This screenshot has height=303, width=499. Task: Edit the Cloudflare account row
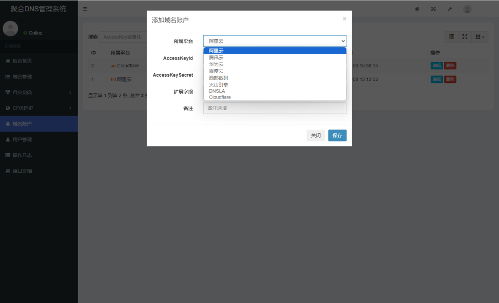pos(437,66)
